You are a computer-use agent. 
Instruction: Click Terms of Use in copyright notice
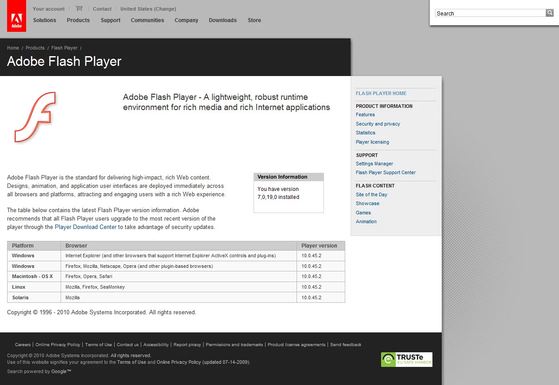[131, 362]
